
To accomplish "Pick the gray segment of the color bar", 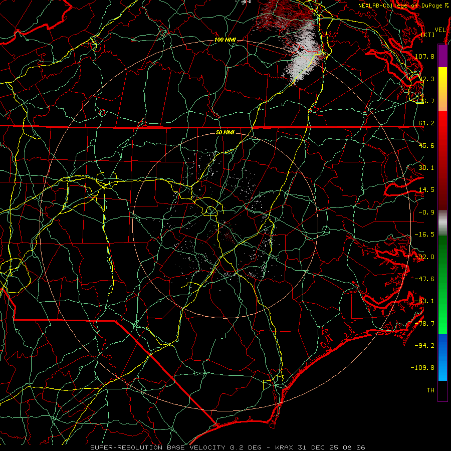I will (x=442, y=223).
